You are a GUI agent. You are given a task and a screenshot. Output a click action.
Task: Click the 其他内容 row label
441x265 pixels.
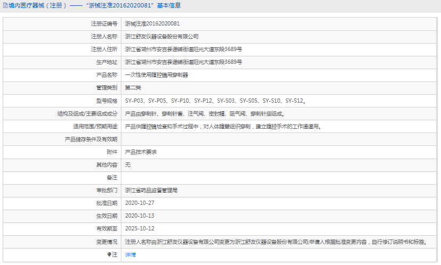(x=107, y=165)
